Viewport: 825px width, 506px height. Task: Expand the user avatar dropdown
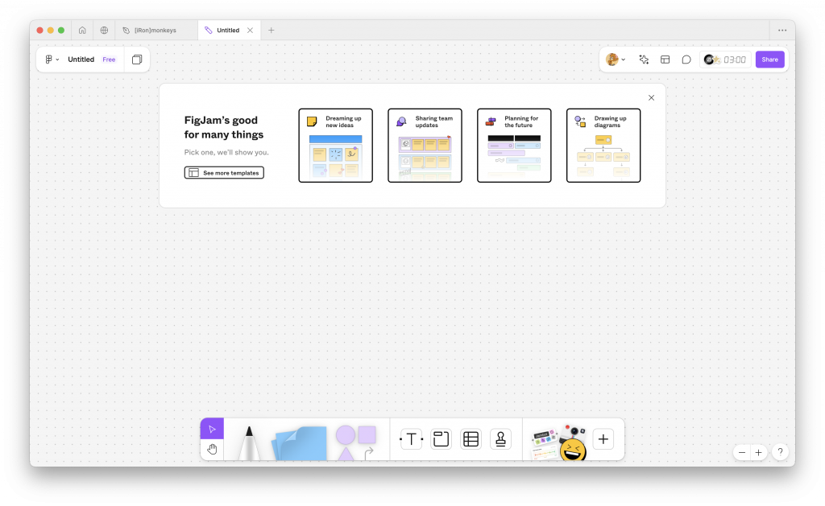[x=616, y=60]
